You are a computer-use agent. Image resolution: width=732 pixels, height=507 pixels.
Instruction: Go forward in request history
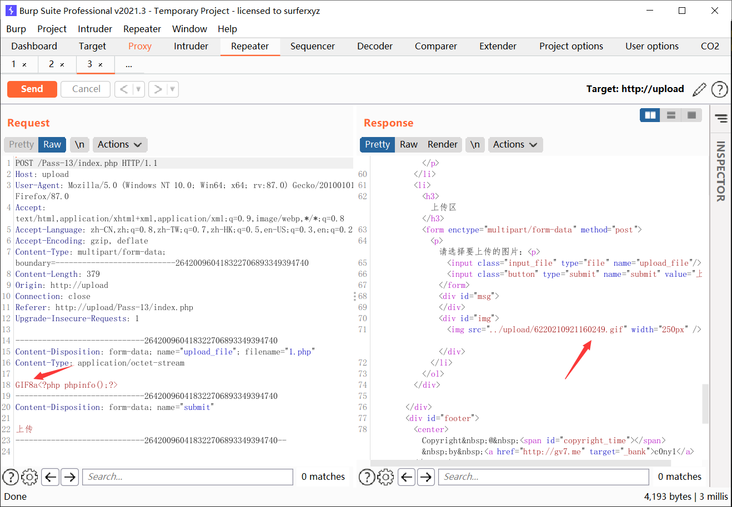click(x=158, y=89)
